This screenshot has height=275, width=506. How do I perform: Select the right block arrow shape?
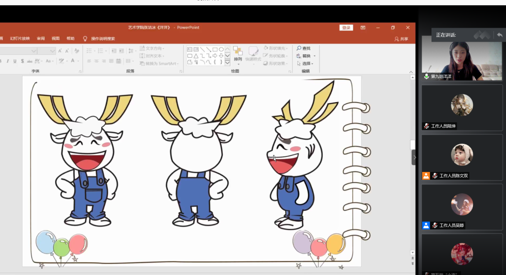tap(215, 56)
